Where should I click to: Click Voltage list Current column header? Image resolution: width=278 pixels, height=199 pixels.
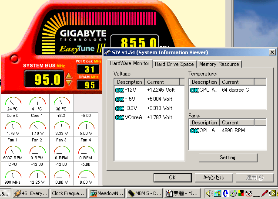(162, 82)
